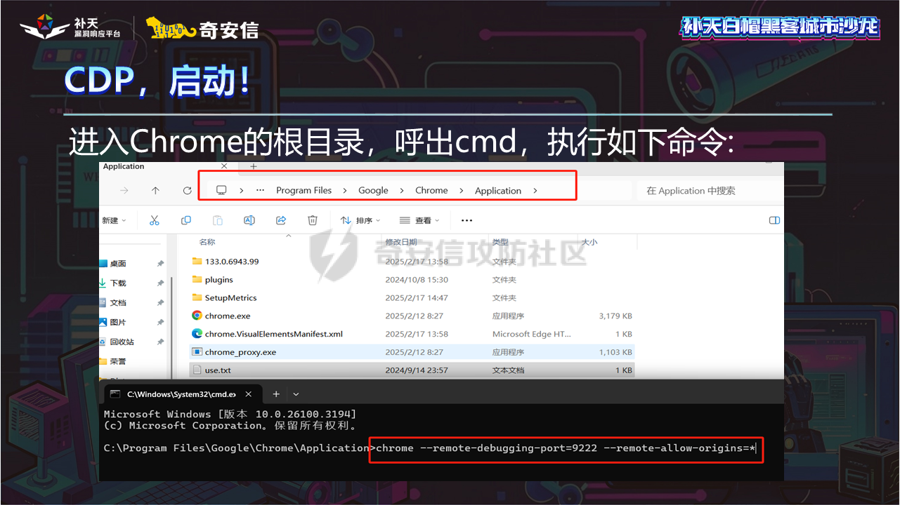
Task: Open the See more (…) toolbar menu
Action: (467, 220)
